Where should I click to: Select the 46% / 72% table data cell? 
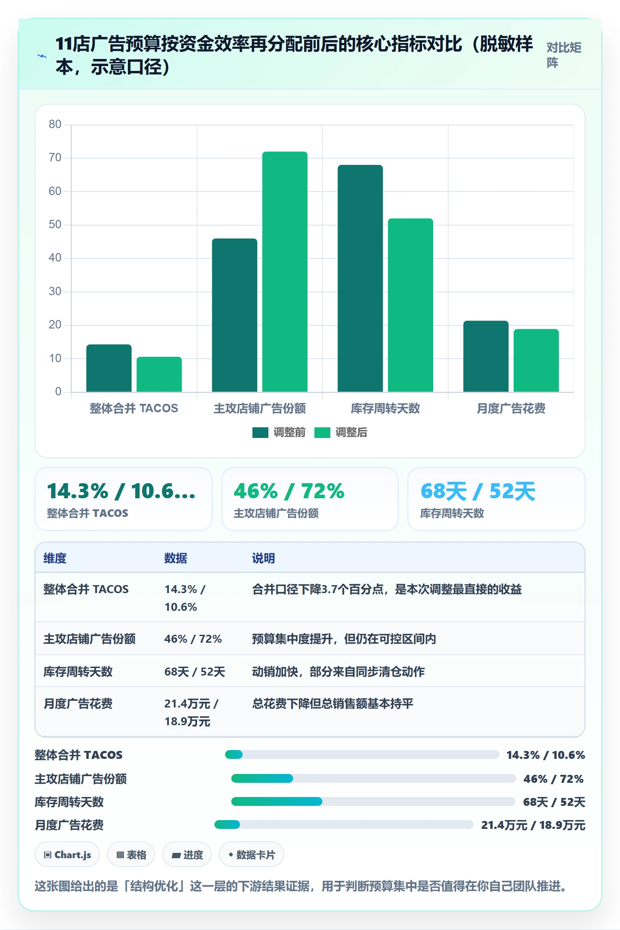193,639
